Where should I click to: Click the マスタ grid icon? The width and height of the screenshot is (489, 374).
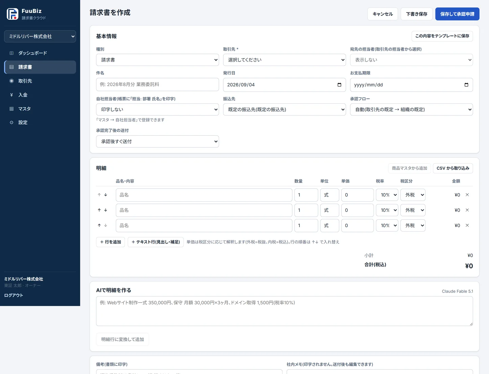[12, 109]
